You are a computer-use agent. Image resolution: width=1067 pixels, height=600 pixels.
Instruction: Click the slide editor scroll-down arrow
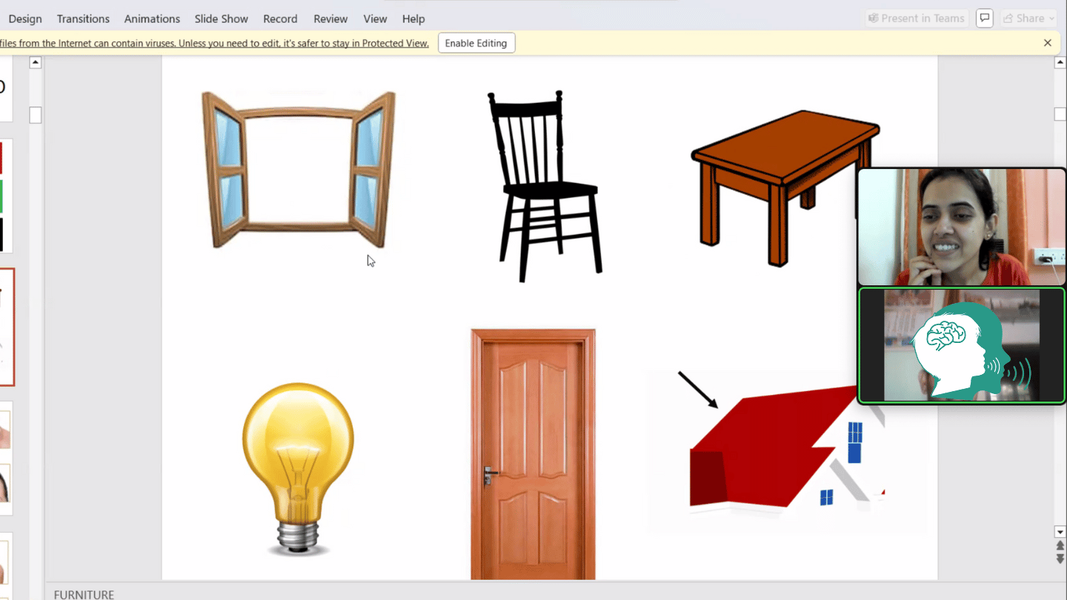1060,532
